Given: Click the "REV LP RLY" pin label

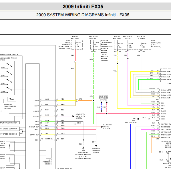Looking at the screenshot, I should click(34, 127).
